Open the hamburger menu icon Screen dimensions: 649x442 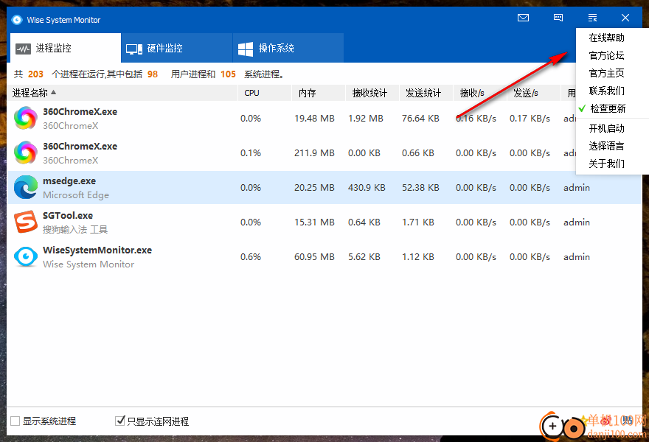(x=592, y=18)
